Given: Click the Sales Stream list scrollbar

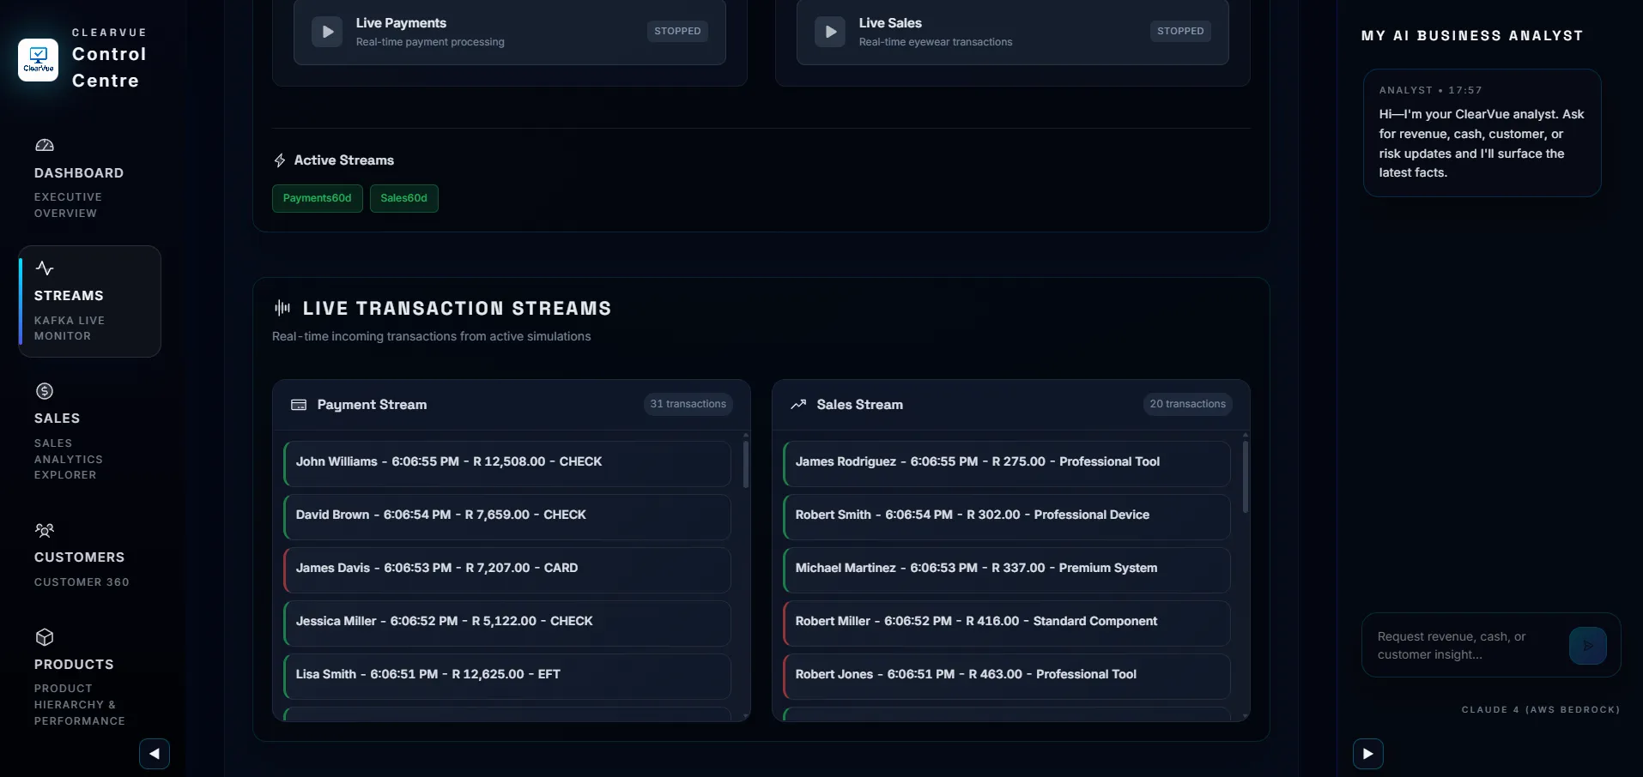Looking at the screenshot, I should tap(1246, 477).
